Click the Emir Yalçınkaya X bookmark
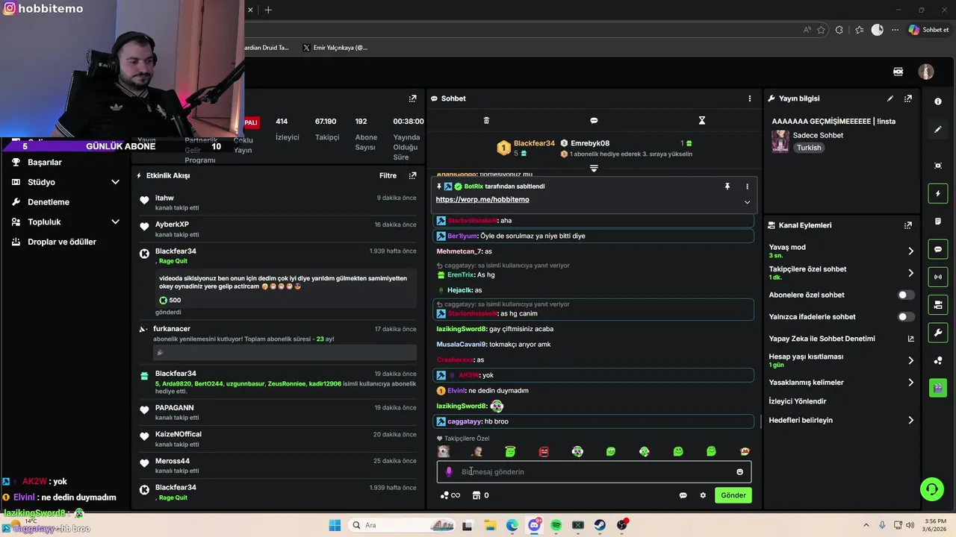Image resolution: width=956 pixels, height=537 pixels. click(335, 48)
